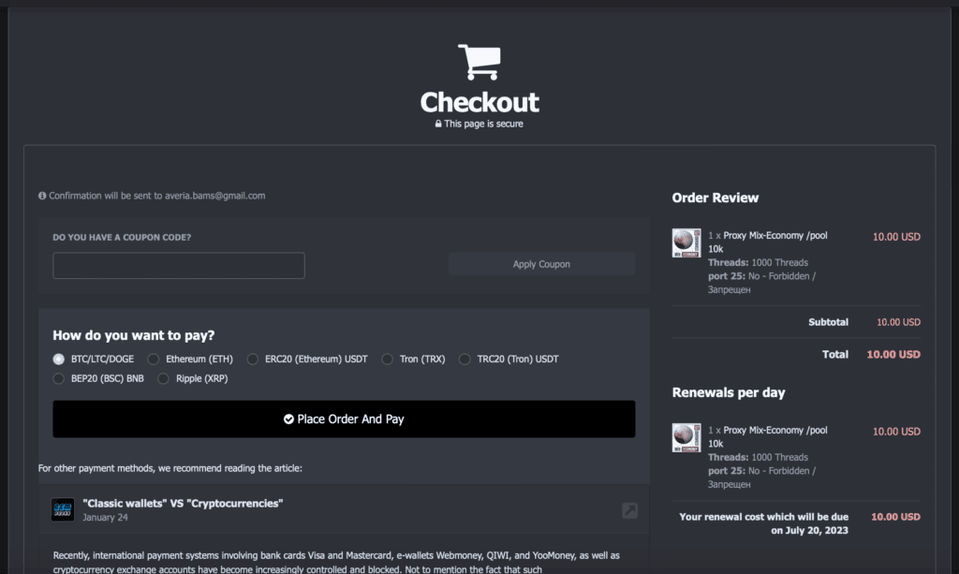Select BEP20 (BSC) BNB payment
Image resolution: width=959 pixels, height=574 pixels.
pyautogui.click(x=57, y=378)
